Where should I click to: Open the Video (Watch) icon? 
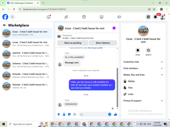84,17
